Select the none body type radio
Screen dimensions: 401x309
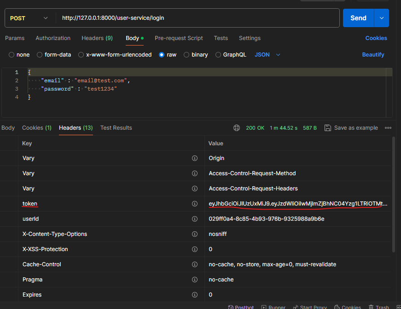tap(12, 55)
